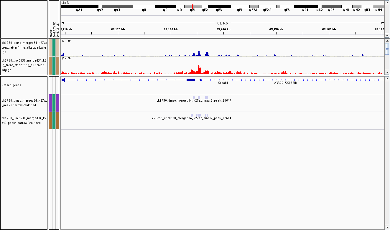This screenshot has height=230, width=390.
Task: Click the NAME attribute column header
Action: pyautogui.click(x=51, y=33)
